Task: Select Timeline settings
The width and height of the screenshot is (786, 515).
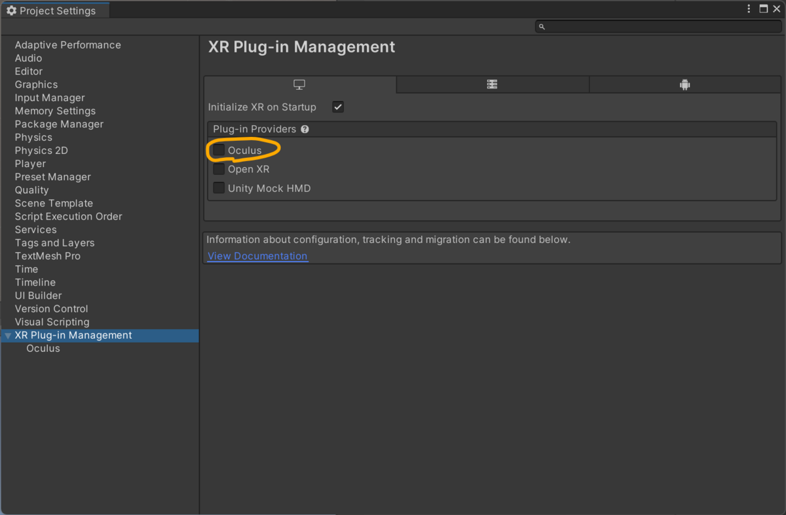Action: coord(35,282)
